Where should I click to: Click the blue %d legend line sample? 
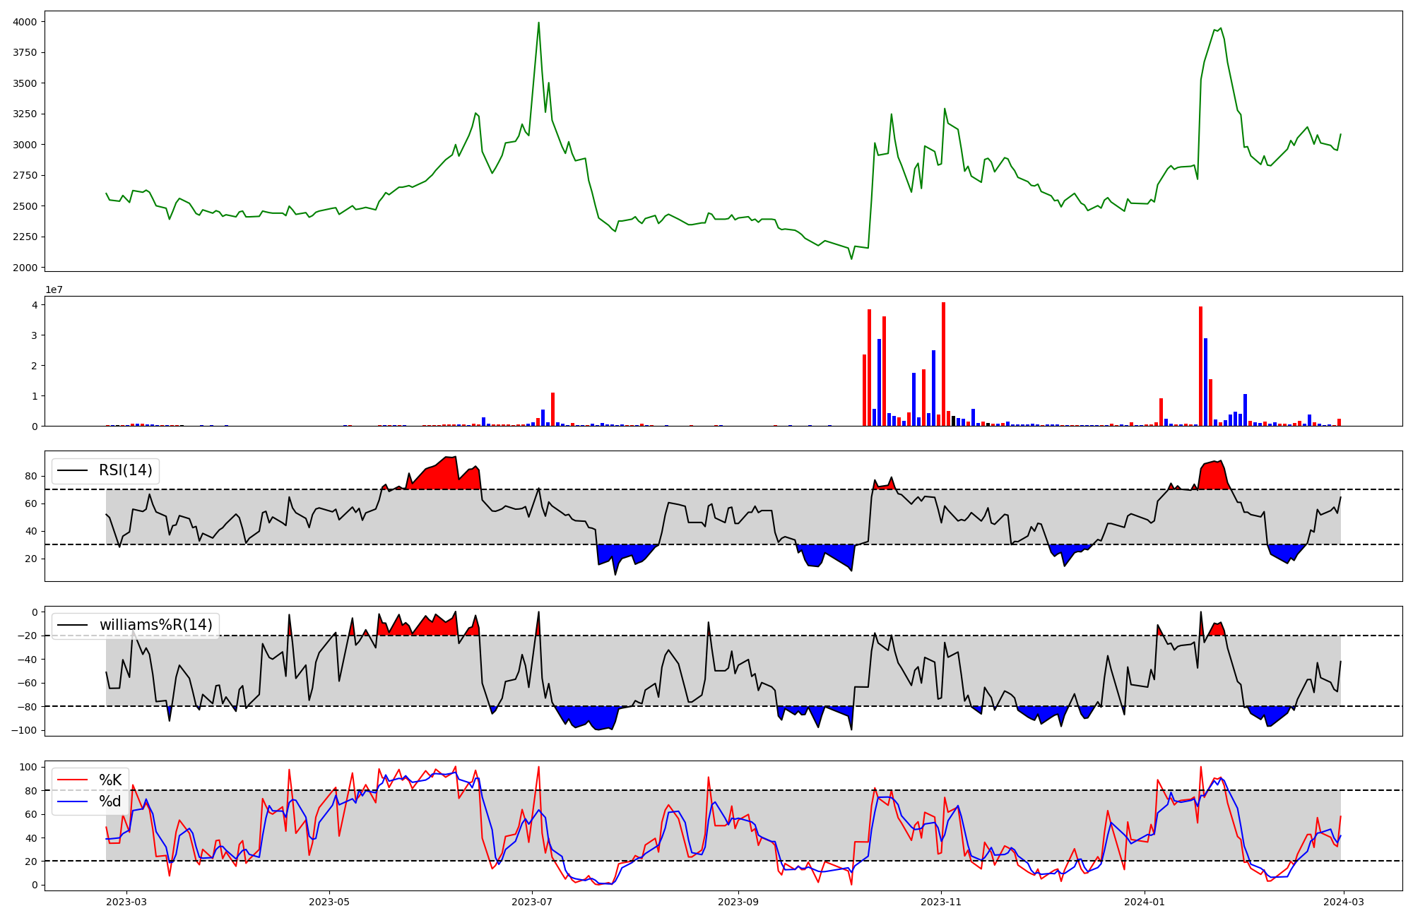coord(72,801)
